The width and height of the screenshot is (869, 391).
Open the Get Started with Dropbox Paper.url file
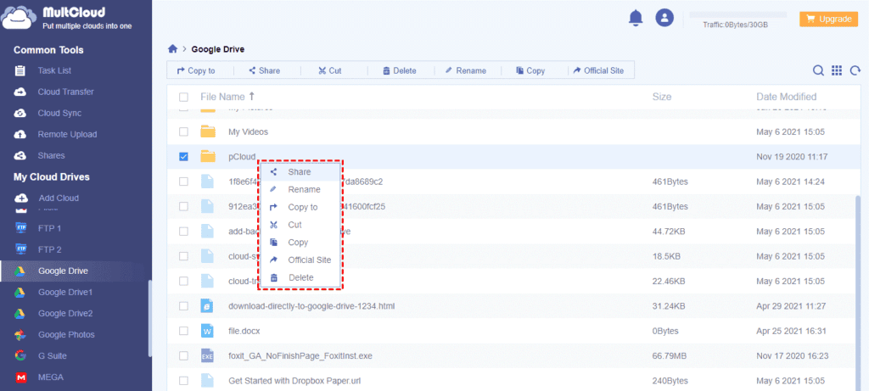[x=294, y=381]
